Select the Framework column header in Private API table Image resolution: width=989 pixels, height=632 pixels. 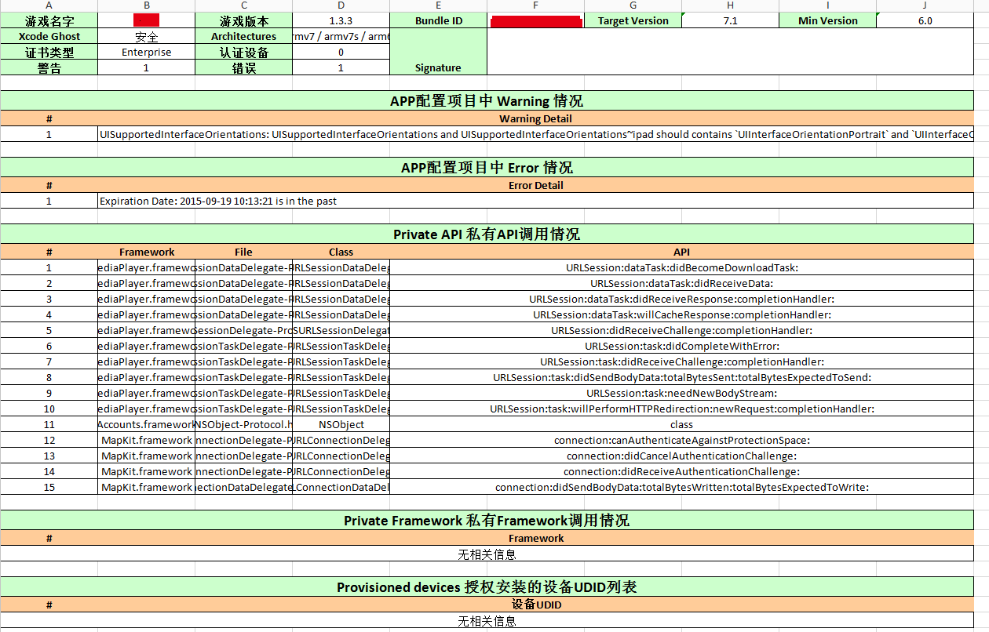(146, 252)
